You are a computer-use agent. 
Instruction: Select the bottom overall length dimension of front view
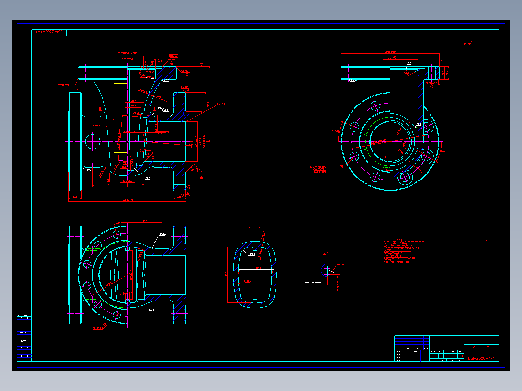pos(127,200)
